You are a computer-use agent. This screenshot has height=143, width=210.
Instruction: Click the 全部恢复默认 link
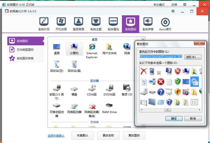[x=56, y=136]
